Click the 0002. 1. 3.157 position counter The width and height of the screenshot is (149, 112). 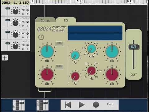coord(15,2)
